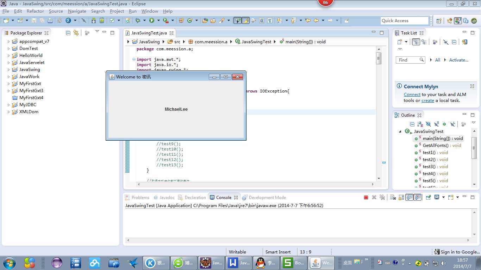Click Collapse All in Package Explorer
Viewport: 481px width, 270px height.
click(x=68, y=33)
